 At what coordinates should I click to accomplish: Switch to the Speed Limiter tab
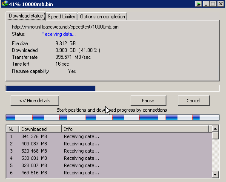[61, 17]
